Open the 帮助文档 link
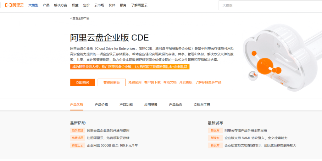Viewport: 322px width, 161px height. click(170, 82)
